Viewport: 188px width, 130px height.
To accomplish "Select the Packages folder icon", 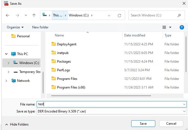I will pos(54,61).
